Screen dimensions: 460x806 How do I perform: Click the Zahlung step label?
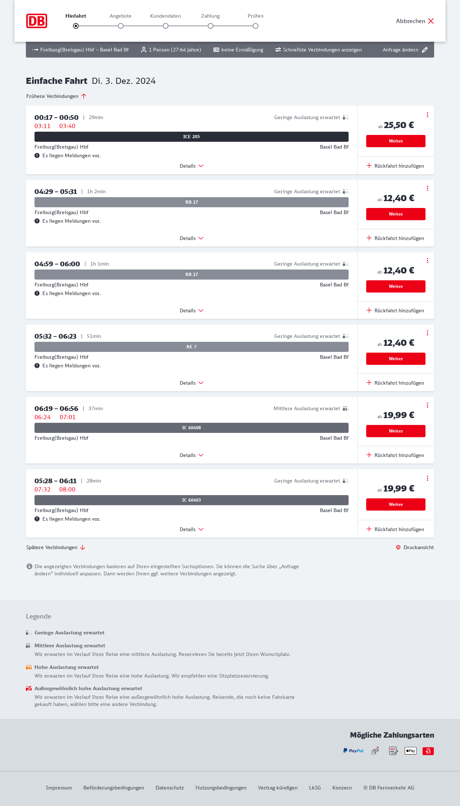[211, 16]
